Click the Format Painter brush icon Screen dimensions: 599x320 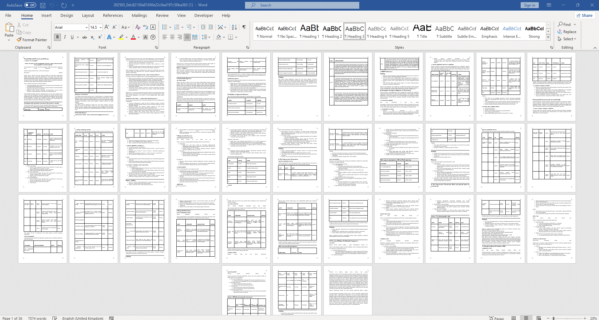point(19,40)
